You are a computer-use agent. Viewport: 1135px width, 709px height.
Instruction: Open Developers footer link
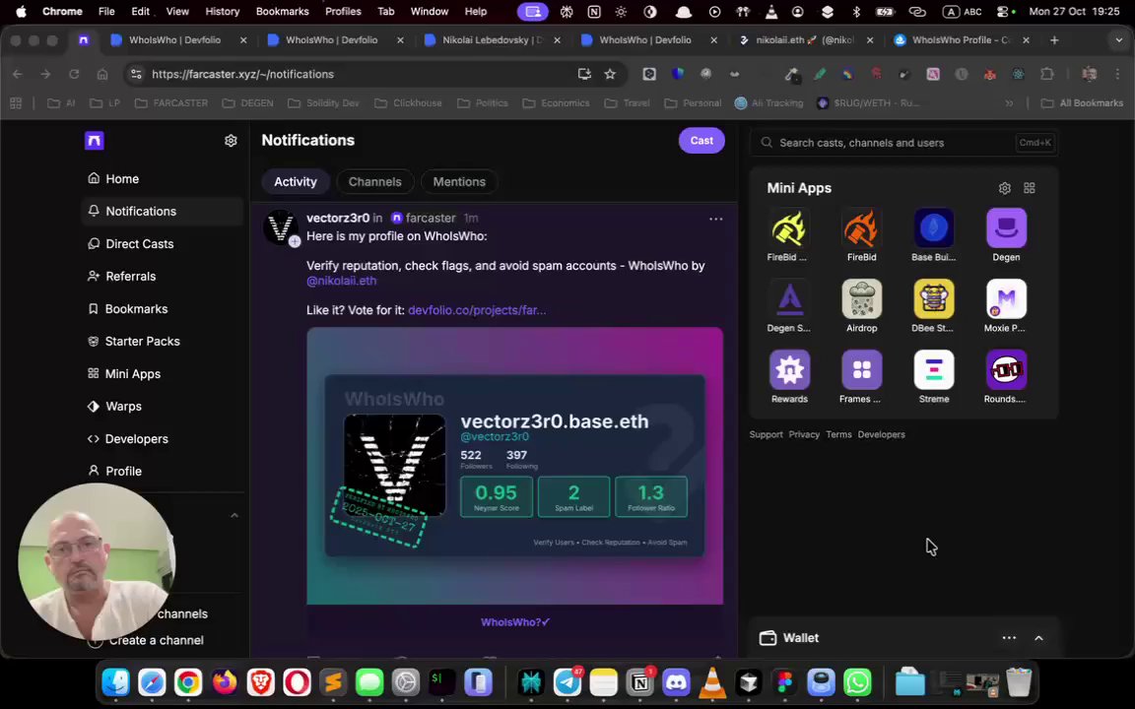pos(881,435)
